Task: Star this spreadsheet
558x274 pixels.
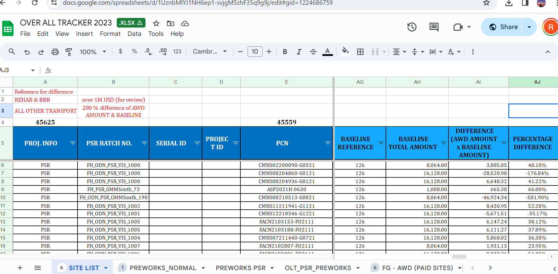Action: (156, 23)
